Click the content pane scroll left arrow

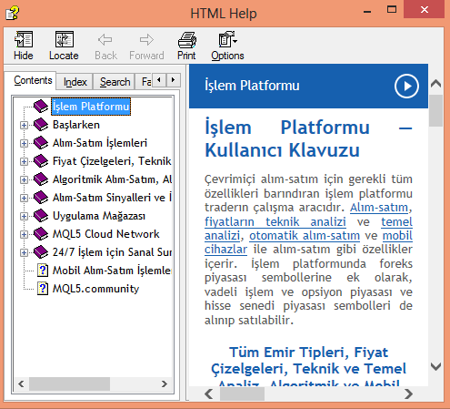pyautogui.click(x=208, y=394)
